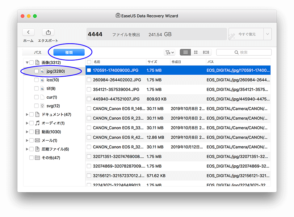Image resolution: width=294 pixels, height=217 pixels.
Task: Click the メール envelope icon
Action: click(x=37, y=140)
